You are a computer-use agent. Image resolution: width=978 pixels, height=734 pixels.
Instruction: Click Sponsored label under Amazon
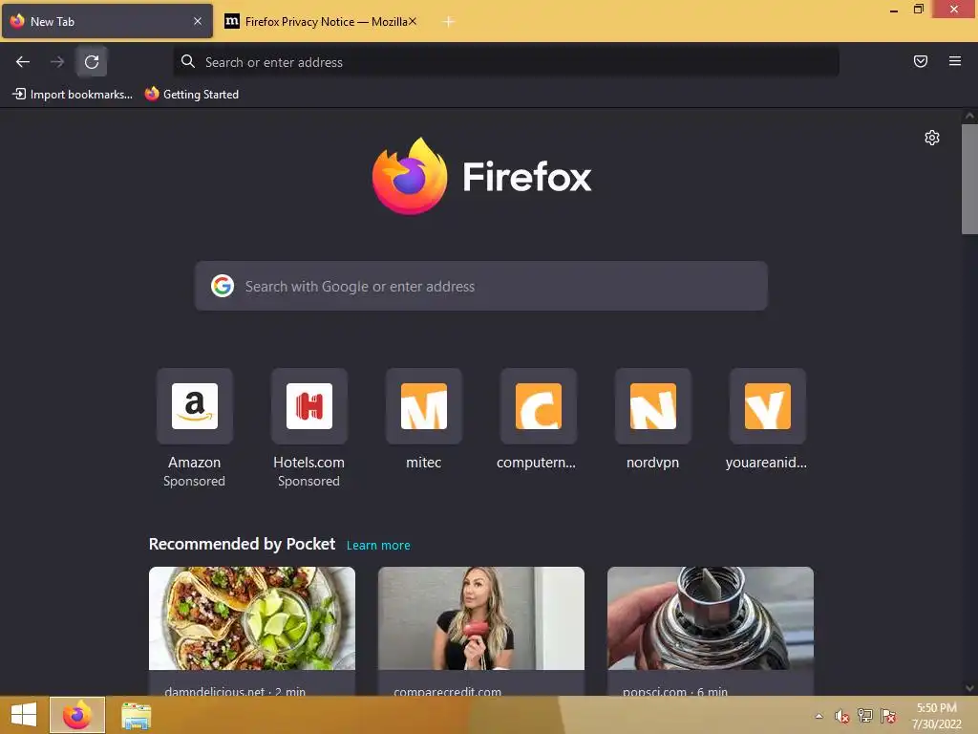[x=194, y=482]
